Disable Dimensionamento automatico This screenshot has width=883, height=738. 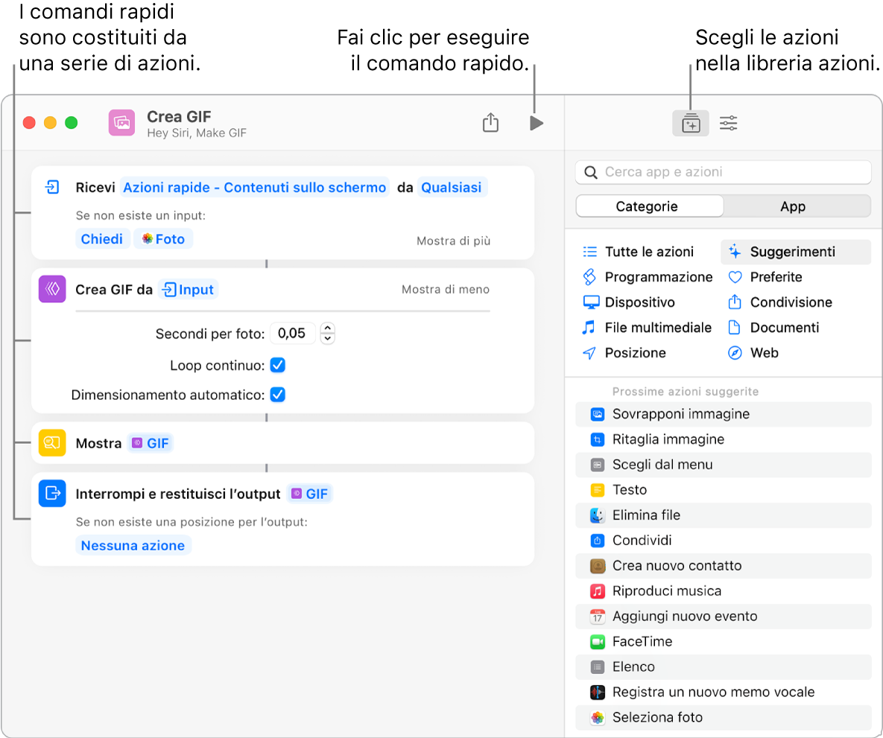(x=277, y=394)
